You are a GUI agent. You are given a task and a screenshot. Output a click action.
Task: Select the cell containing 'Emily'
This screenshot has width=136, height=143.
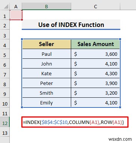[x=46, y=103]
